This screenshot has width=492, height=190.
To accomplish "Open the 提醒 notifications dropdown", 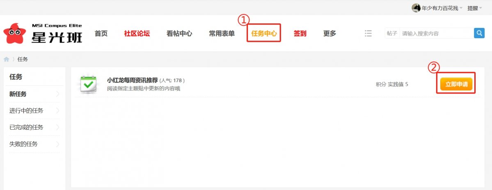I will [x=474, y=9].
